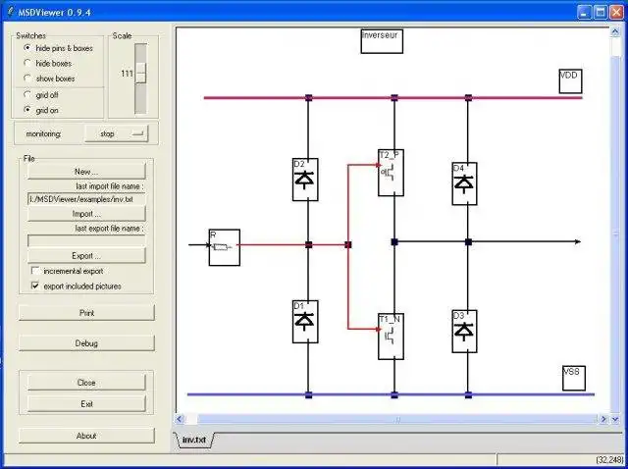This screenshot has height=469, width=628.
Task: Click the T1_N transistor block
Action: coord(391,337)
